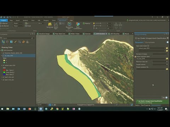This screenshot has height=127, width=170.
Task: Click the Number of classes field
Action: pos(160,54)
